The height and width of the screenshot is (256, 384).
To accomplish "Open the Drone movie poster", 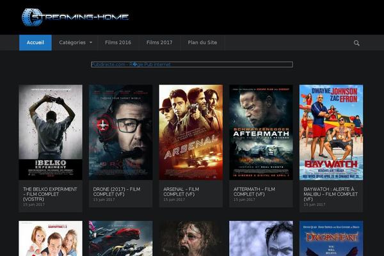I will (121, 132).
